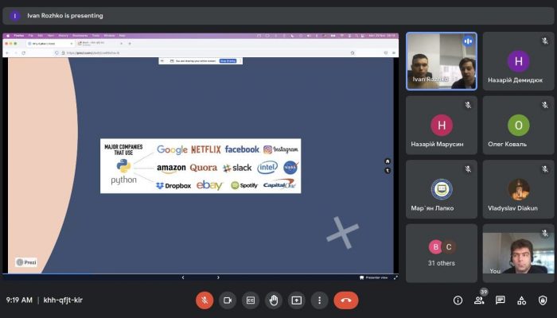Viewport: 557px width, 318px height.
Task: Open the chat messages panel
Action: click(501, 300)
